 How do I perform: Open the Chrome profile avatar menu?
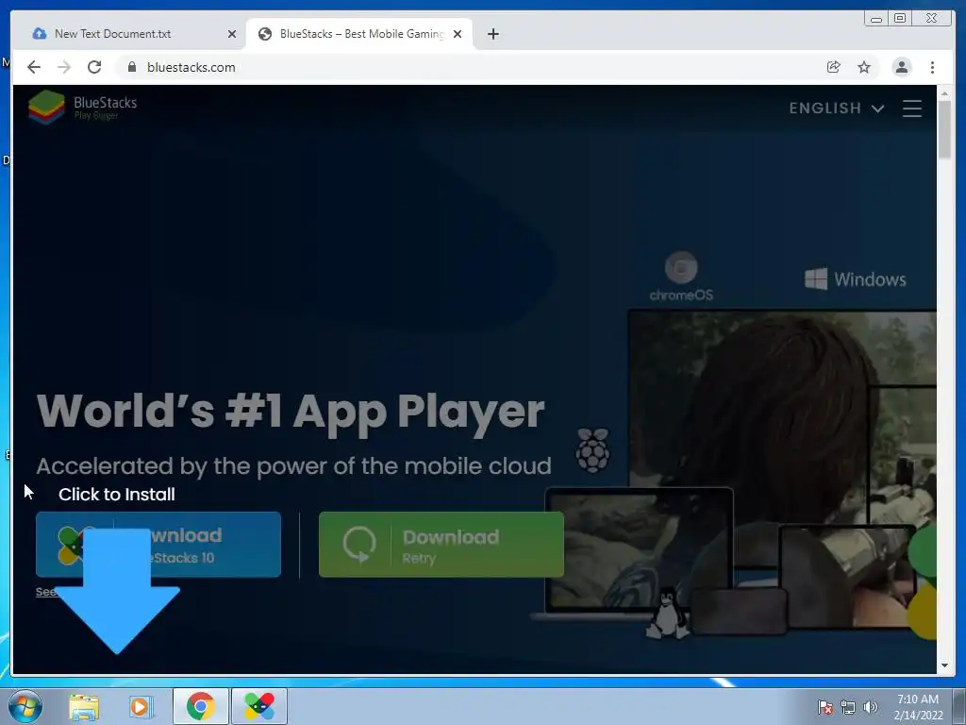pos(901,67)
